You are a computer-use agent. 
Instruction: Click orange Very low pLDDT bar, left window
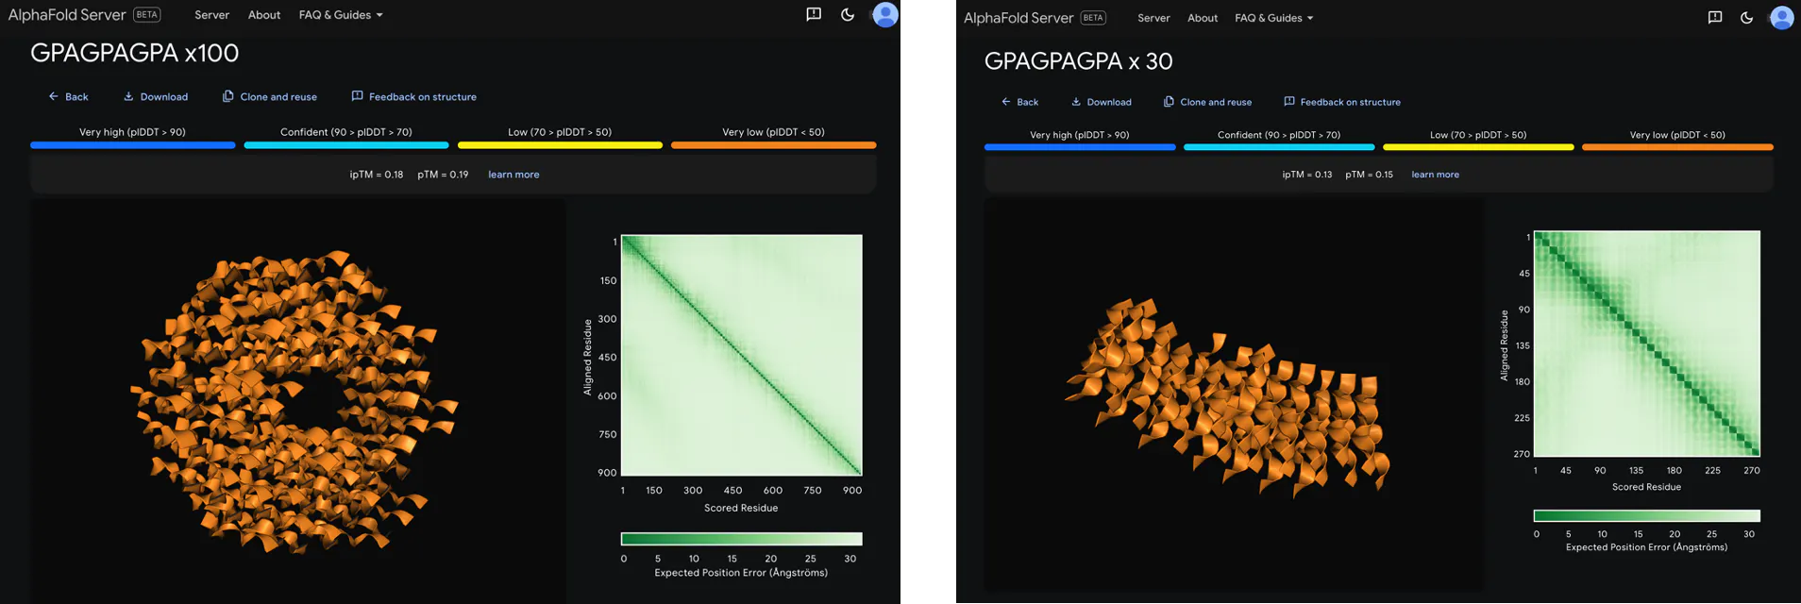774,145
